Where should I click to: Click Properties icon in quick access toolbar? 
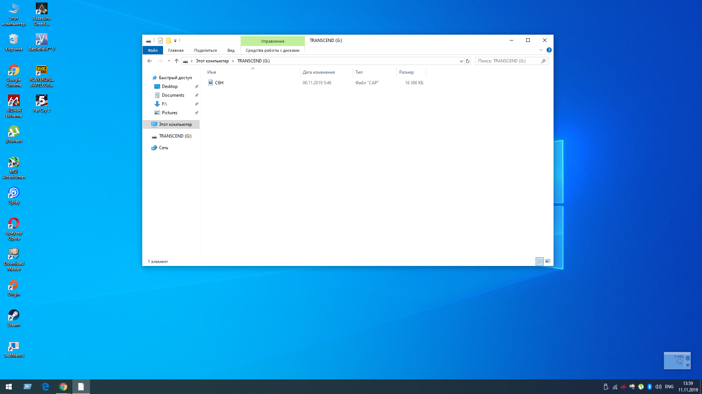[x=161, y=40]
